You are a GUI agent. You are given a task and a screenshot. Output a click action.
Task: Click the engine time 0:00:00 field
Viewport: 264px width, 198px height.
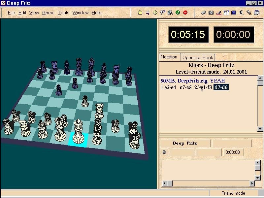point(233,152)
